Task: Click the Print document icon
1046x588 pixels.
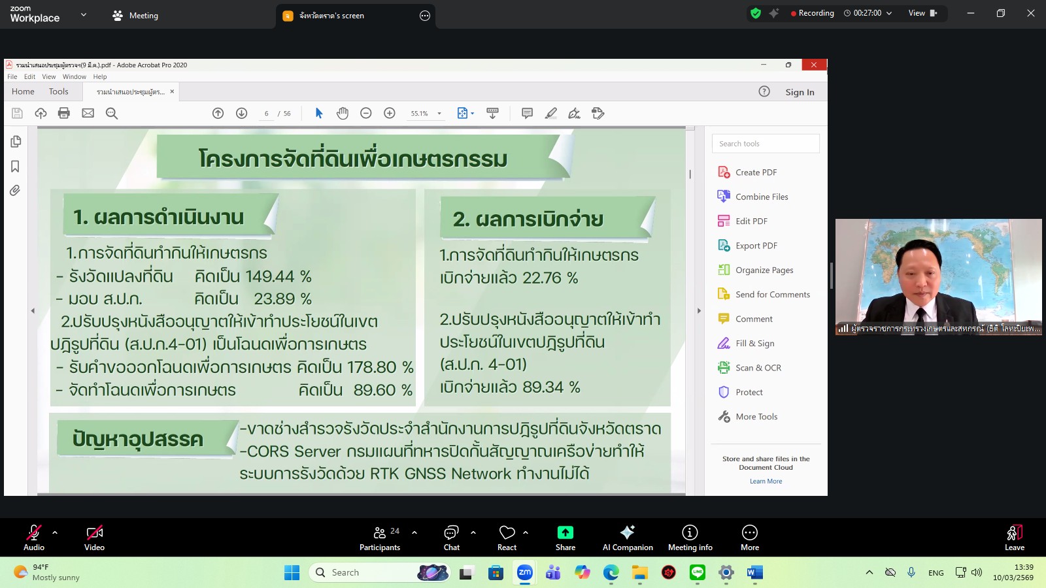Action: [63, 113]
